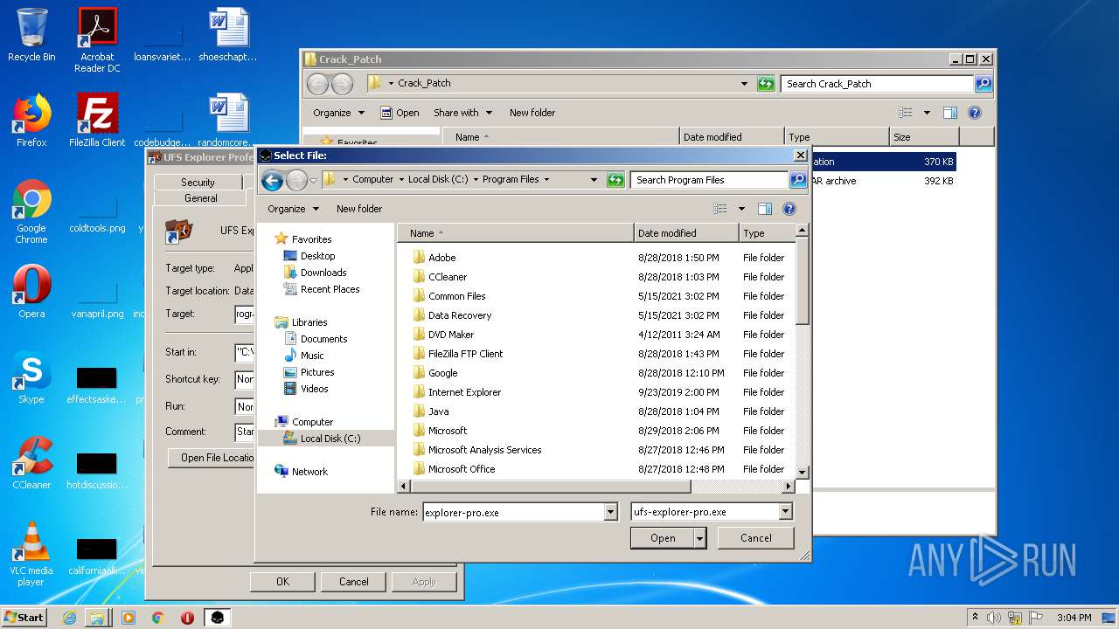This screenshot has width=1119, height=629.
Task: Launch Google Chrome desktop shortcut
Action: click(31, 211)
